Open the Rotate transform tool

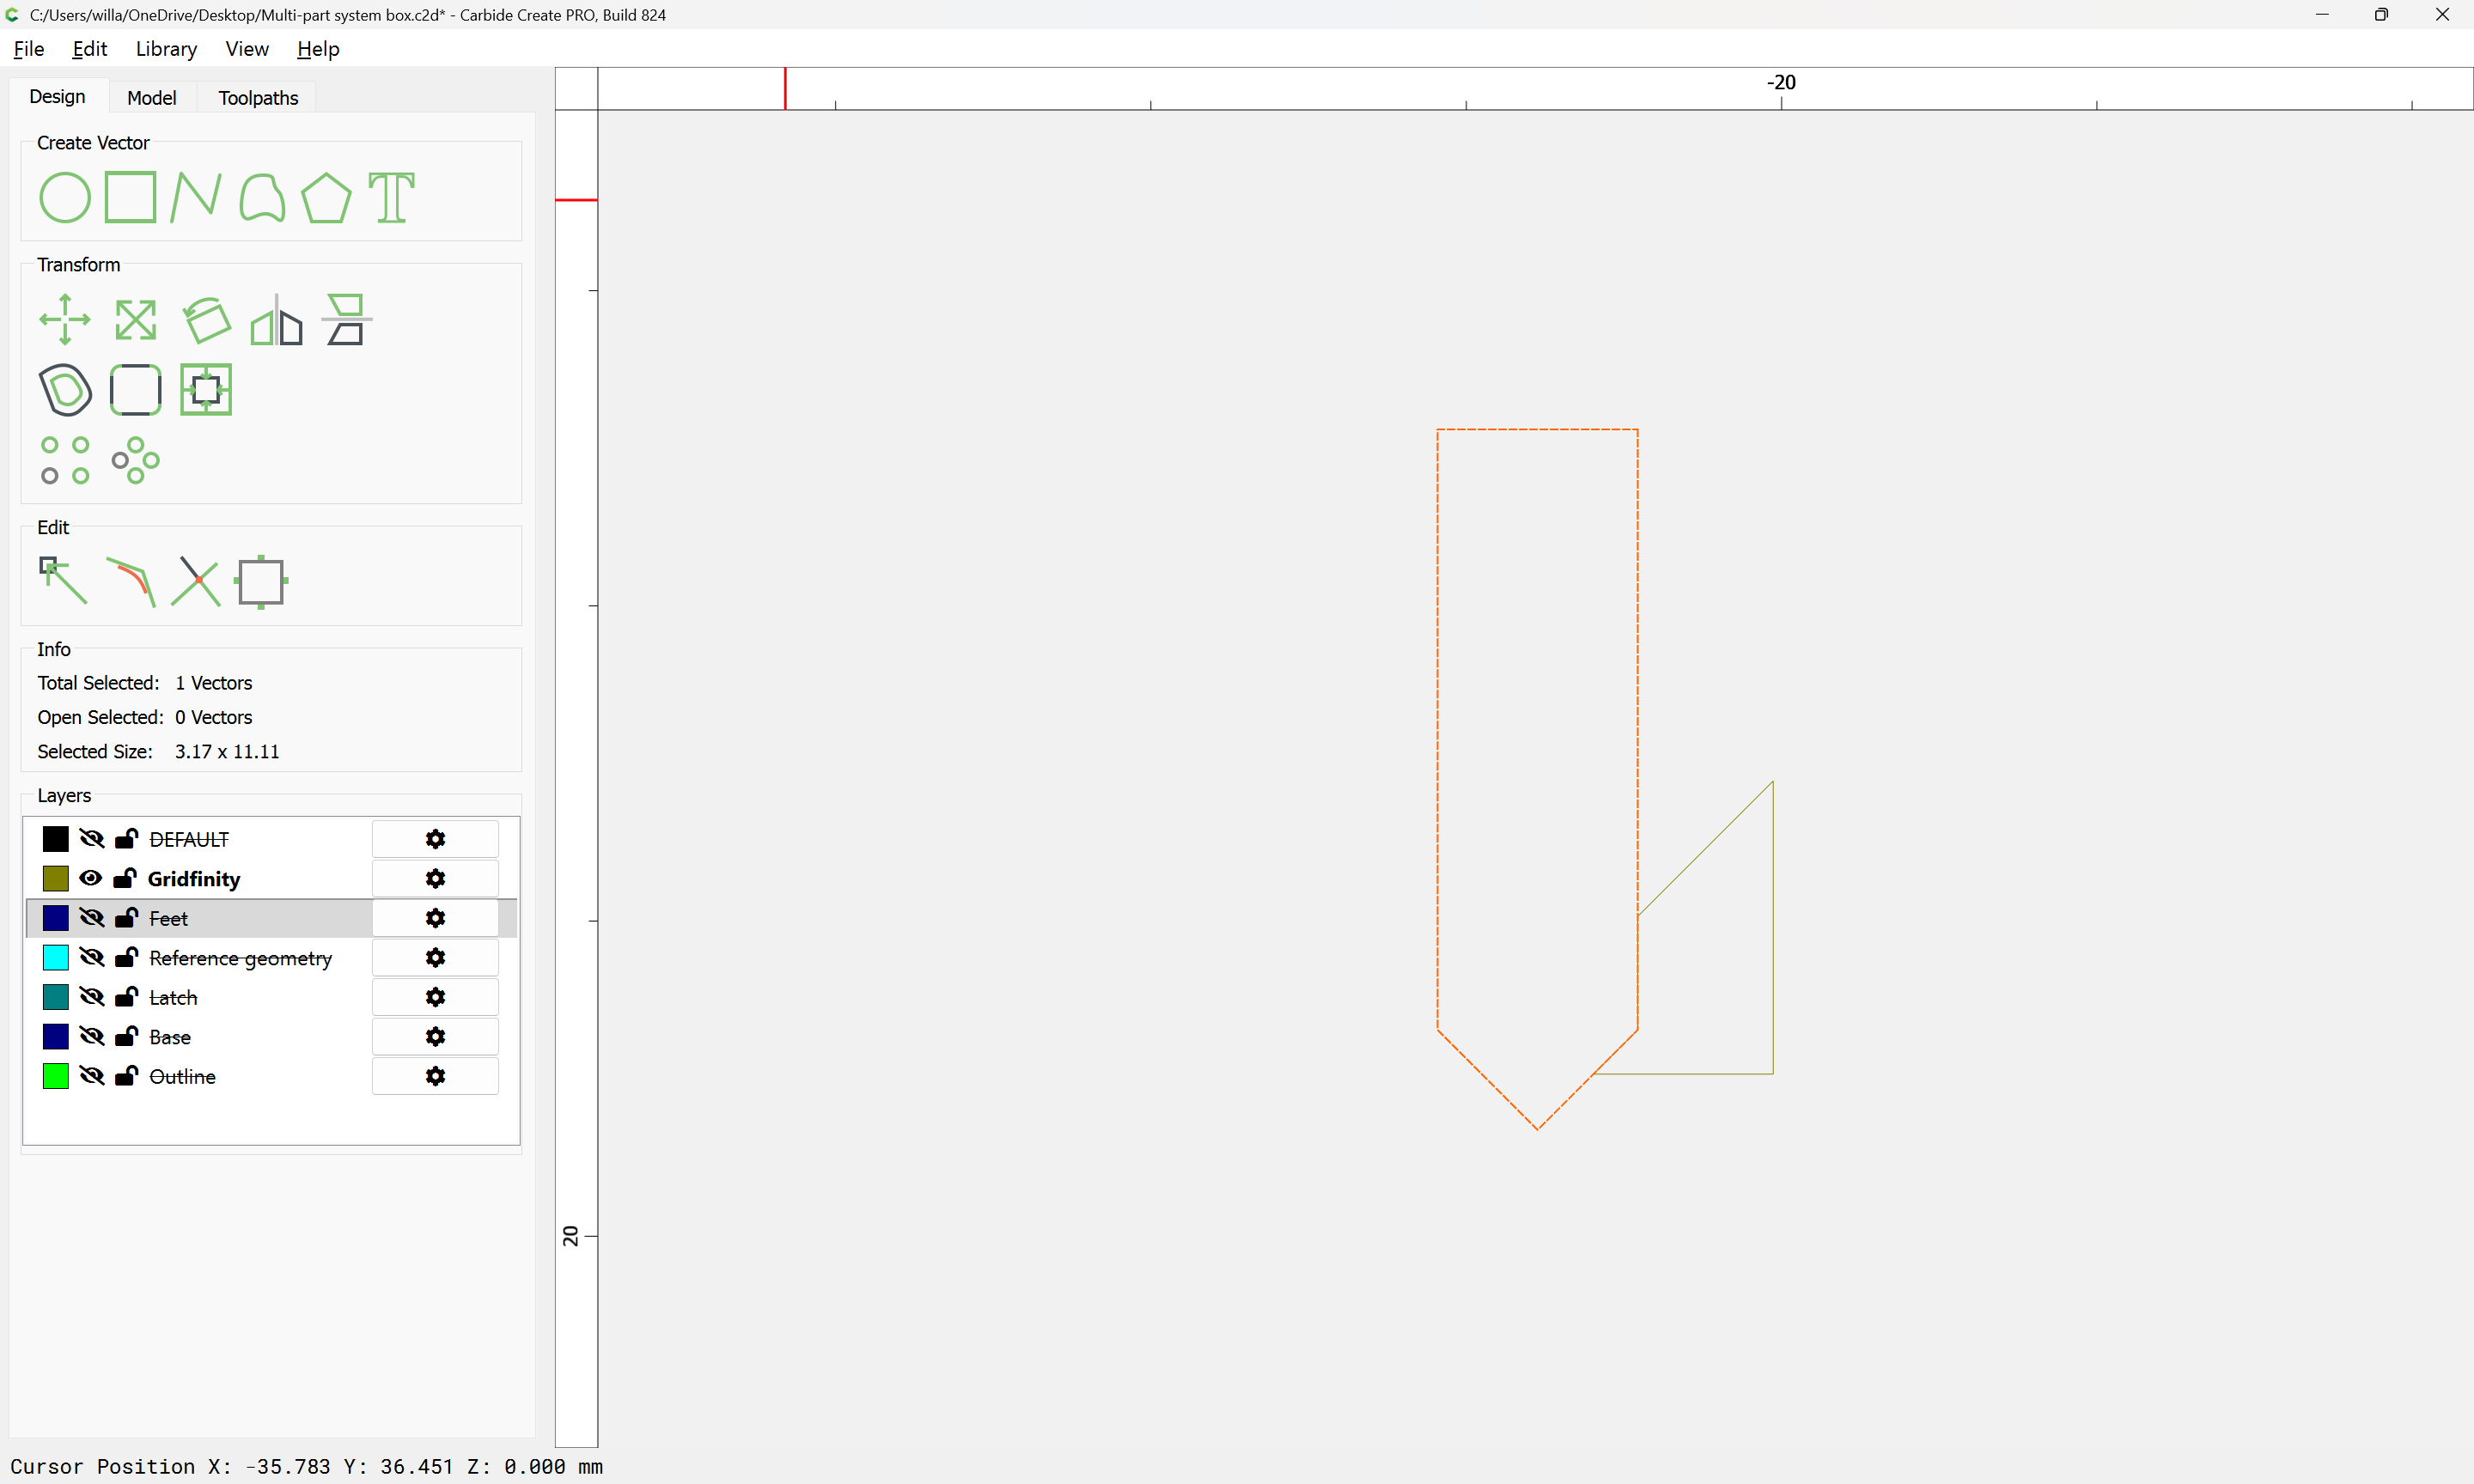pos(206,320)
